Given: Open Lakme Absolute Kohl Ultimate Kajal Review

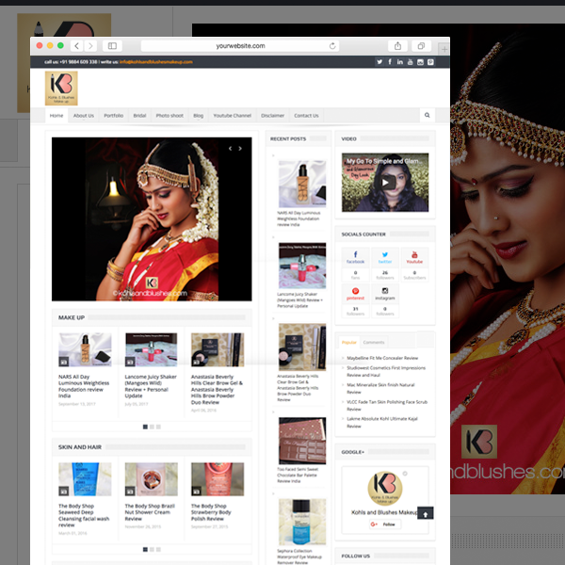Looking at the screenshot, I should (382, 422).
